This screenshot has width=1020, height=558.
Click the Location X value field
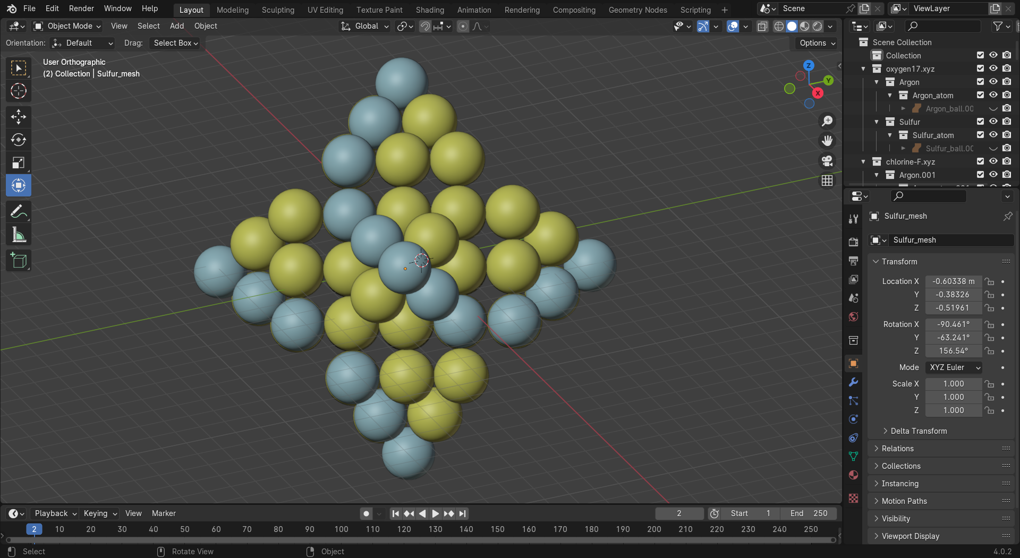[953, 281]
